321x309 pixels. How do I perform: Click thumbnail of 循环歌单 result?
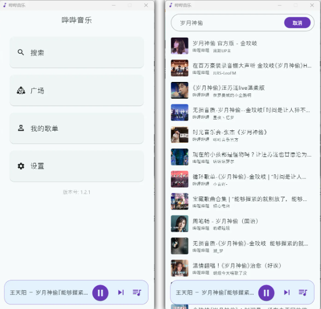(180, 179)
